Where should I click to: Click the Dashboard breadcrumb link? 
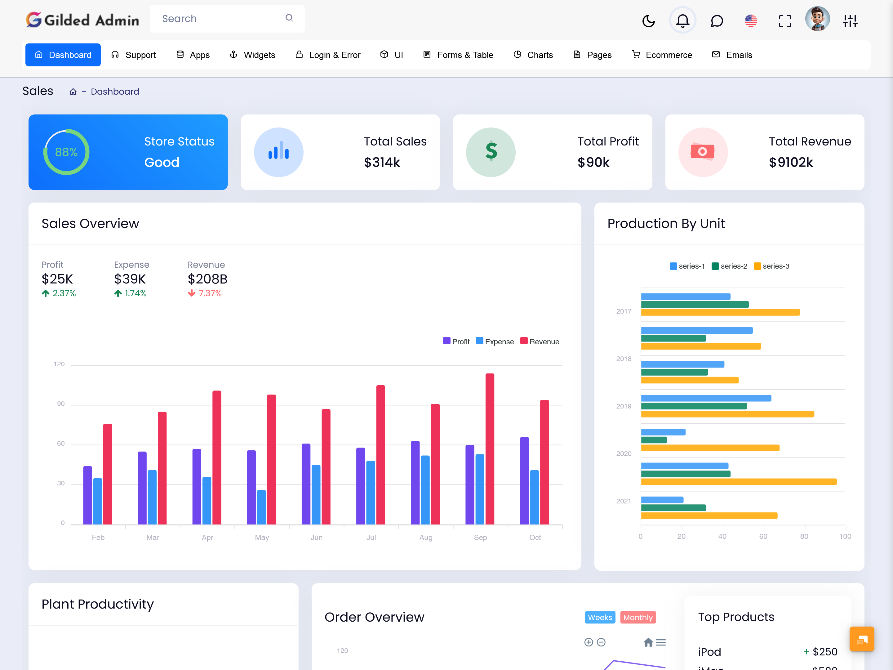[x=115, y=92]
